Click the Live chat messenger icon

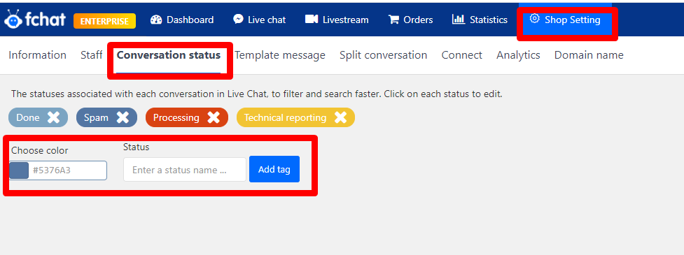coord(238,19)
